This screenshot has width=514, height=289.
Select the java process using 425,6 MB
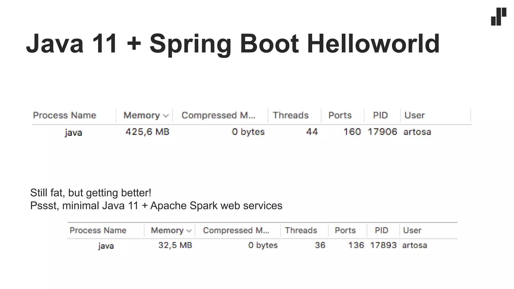coord(73,132)
